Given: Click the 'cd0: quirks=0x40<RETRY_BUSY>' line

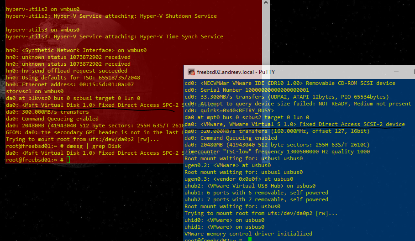Looking at the screenshot, I should (x=229, y=110).
